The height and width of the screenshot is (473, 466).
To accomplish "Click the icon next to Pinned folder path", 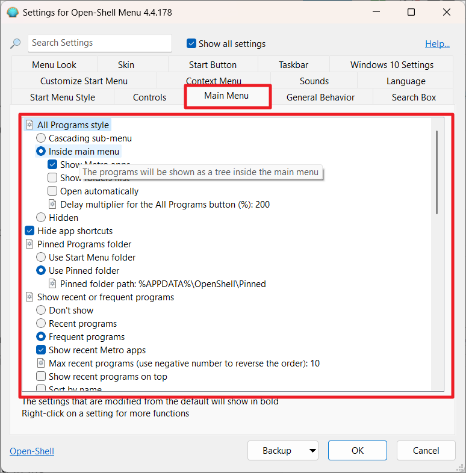I will coord(52,283).
